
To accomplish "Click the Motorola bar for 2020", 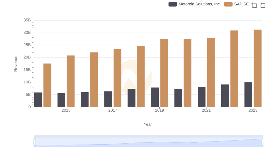I will tap(178, 98).
